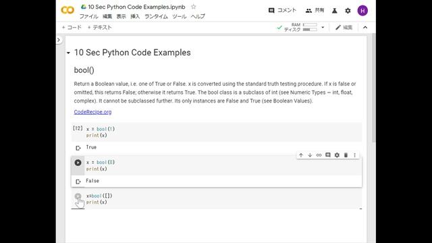Collapse the header with the up chevron
This screenshot has width=432, height=243.
click(365, 27)
